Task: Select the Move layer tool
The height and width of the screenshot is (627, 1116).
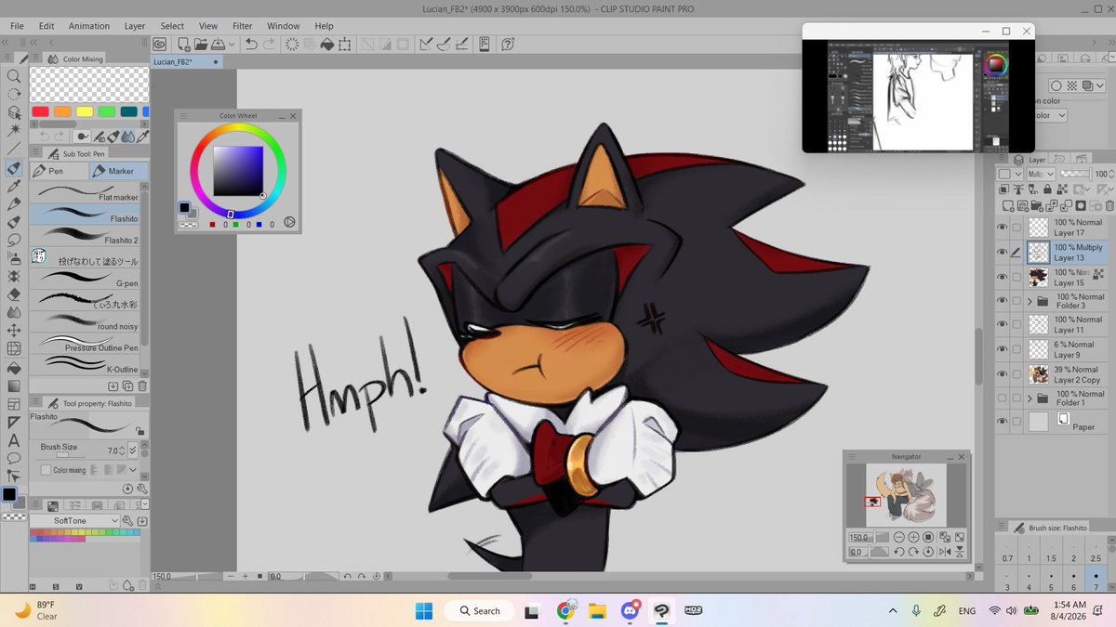Action: [x=14, y=332]
